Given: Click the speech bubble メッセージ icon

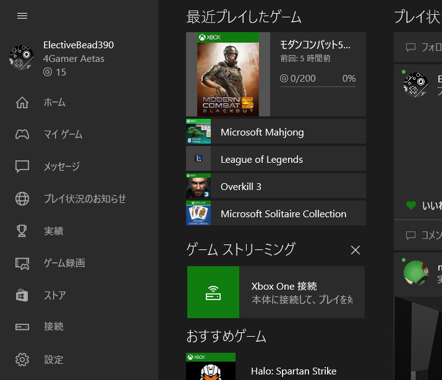Looking at the screenshot, I should (x=22, y=166).
